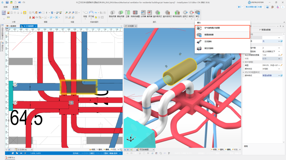Open the 窗口 dropdown at top right
Image resolution: width=286 pixels, height=160 pixels.
[240, 7]
